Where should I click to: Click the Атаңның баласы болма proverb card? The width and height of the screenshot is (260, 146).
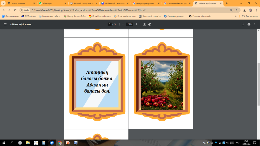tap(97, 82)
